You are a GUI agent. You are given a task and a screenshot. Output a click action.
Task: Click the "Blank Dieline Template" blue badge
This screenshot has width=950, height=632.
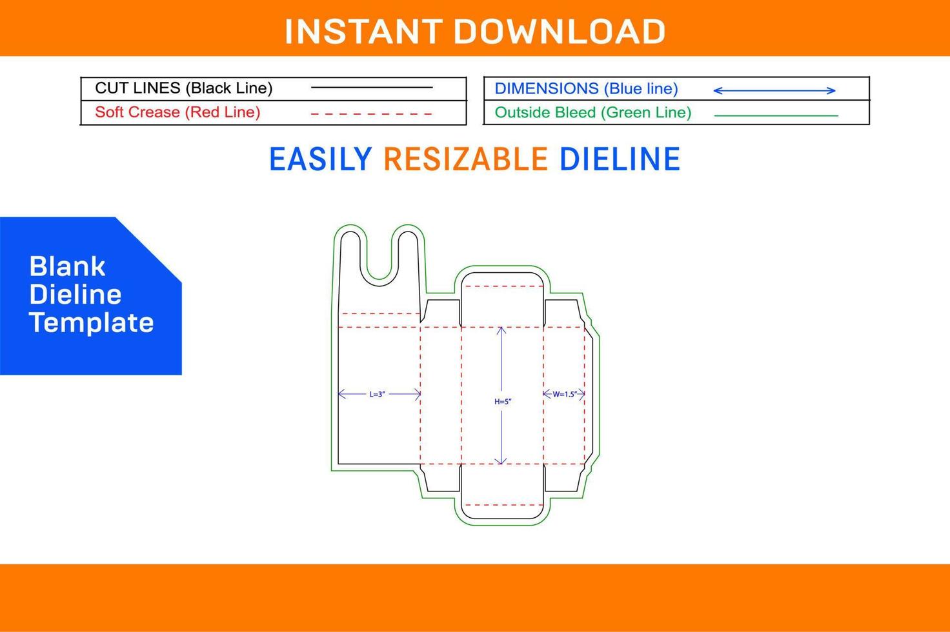(91, 295)
